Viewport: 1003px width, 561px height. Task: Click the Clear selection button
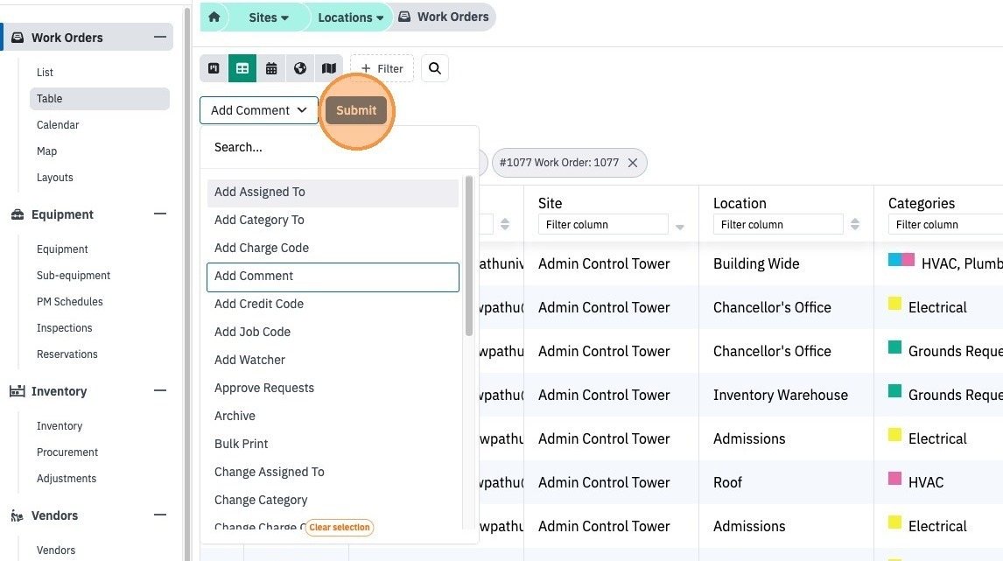click(340, 527)
